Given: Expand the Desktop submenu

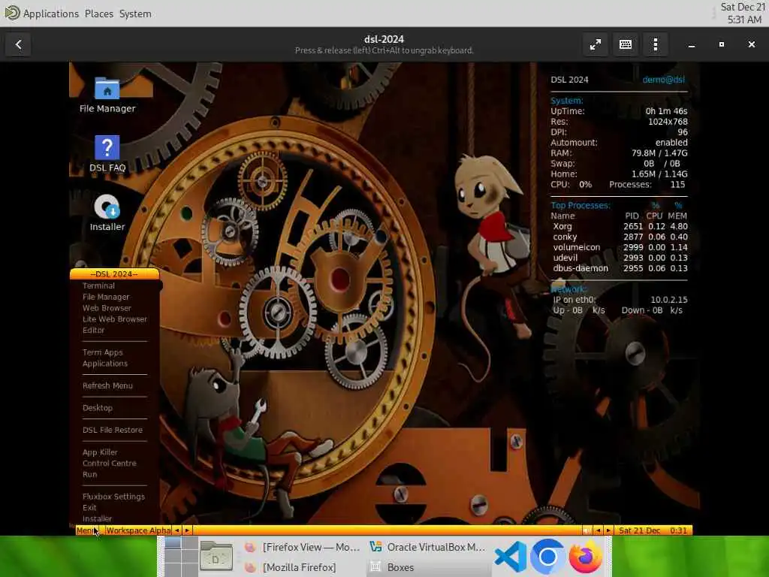Looking at the screenshot, I should pyautogui.click(x=98, y=408).
